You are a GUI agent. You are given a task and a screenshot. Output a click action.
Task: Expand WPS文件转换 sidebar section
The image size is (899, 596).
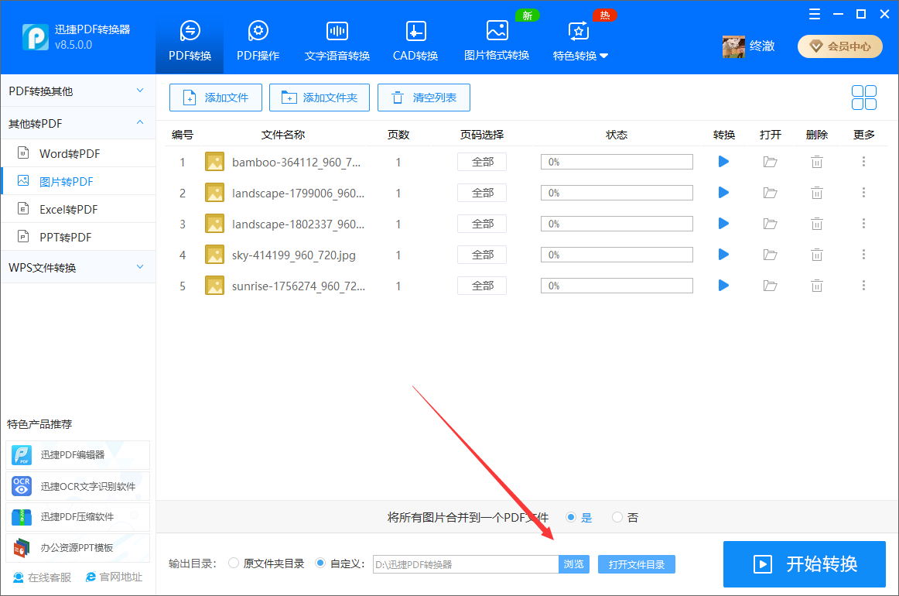78,267
